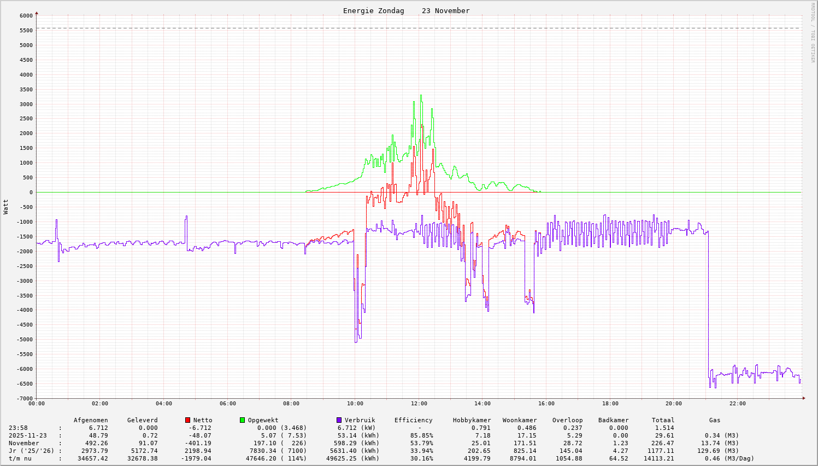Click the Watt axis label
The height and width of the screenshot is (466, 818).
point(6,207)
